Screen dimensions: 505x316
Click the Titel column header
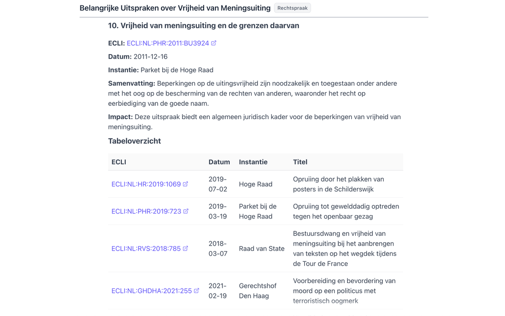point(300,162)
